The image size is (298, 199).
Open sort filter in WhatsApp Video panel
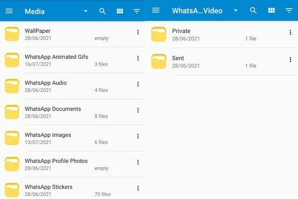point(289,11)
